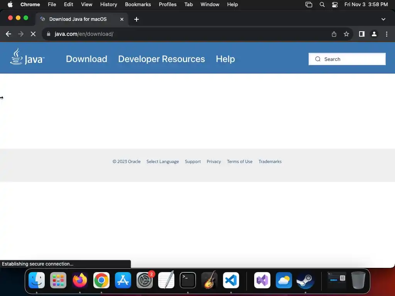Open Control Center in the menu bar
Viewport: 395px width, 296px height.
point(334,5)
